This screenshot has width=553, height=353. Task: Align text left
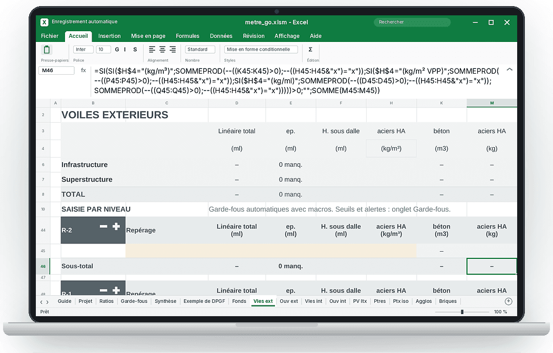pos(152,50)
